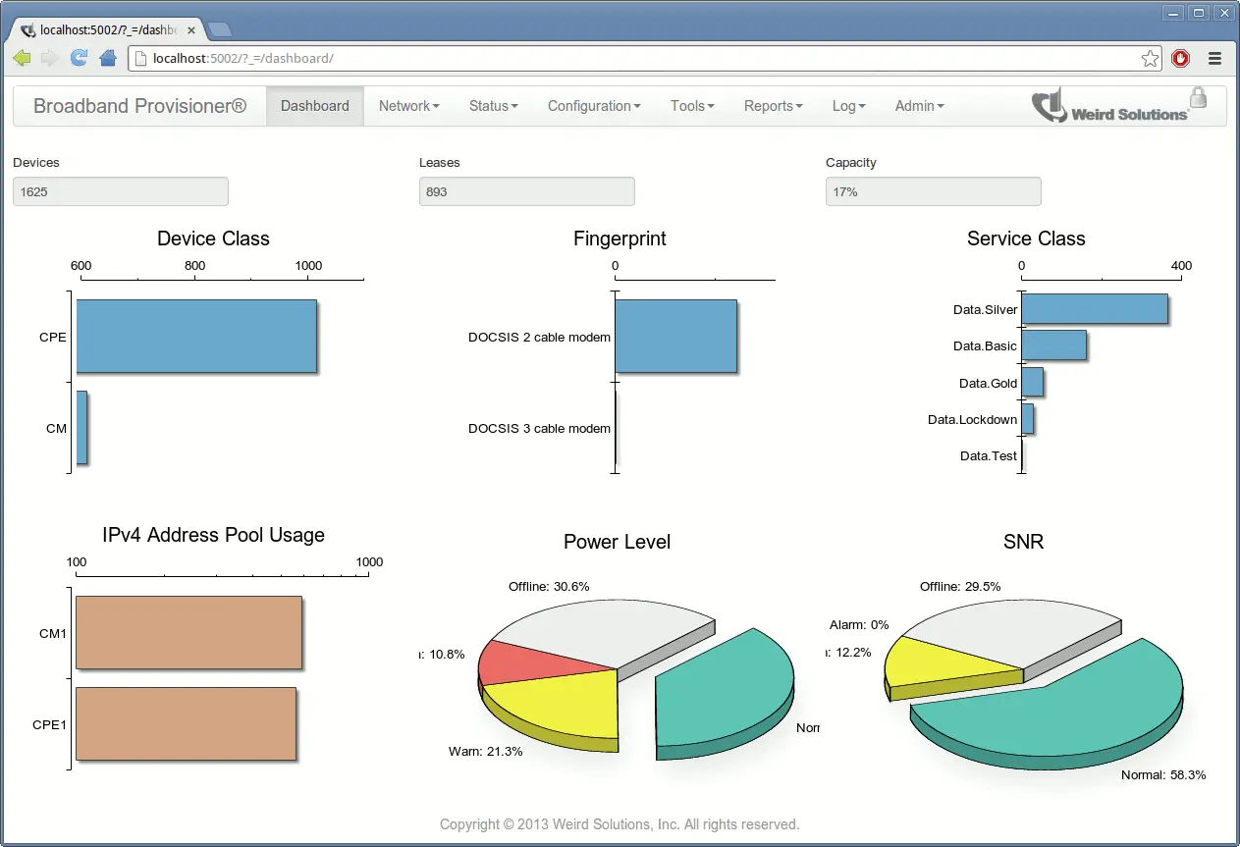Screen dimensions: 1240x847
Task: Bookmark this page with the star icon
Action: (x=1150, y=58)
